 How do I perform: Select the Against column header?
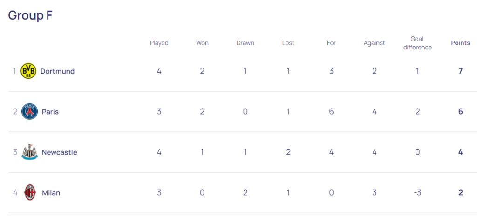pyautogui.click(x=375, y=43)
